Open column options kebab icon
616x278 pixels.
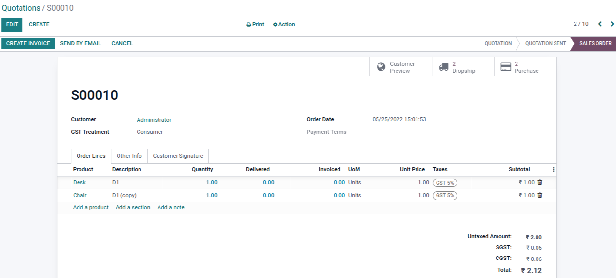pyautogui.click(x=553, y=170)
